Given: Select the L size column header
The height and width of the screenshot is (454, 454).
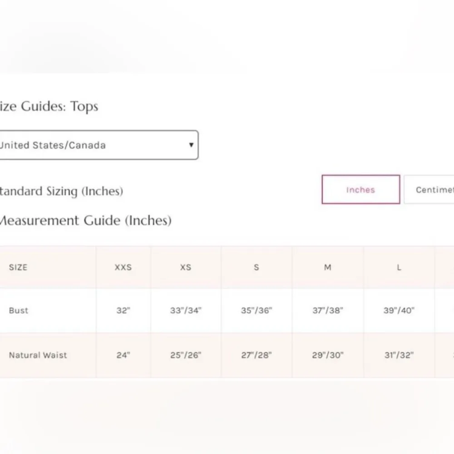Looking at the screenshot, I should point(399,267).
